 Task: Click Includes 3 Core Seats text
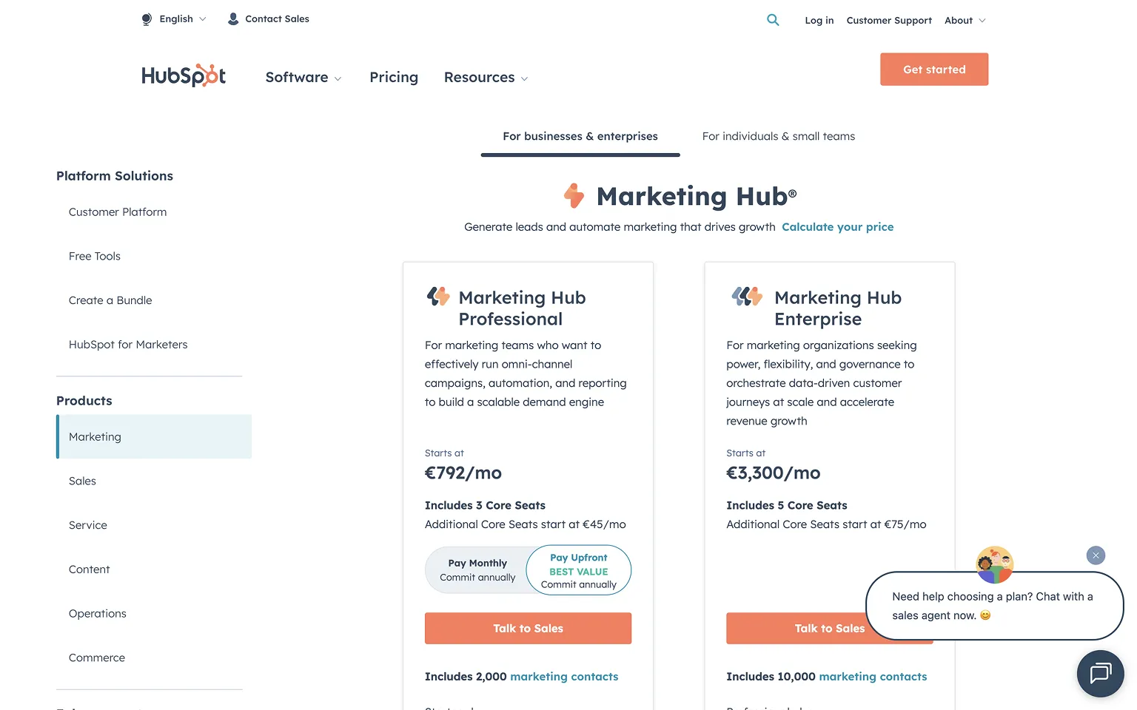[485, 506]
